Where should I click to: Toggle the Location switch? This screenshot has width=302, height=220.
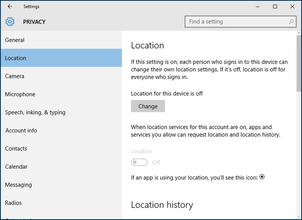[139, 162]
